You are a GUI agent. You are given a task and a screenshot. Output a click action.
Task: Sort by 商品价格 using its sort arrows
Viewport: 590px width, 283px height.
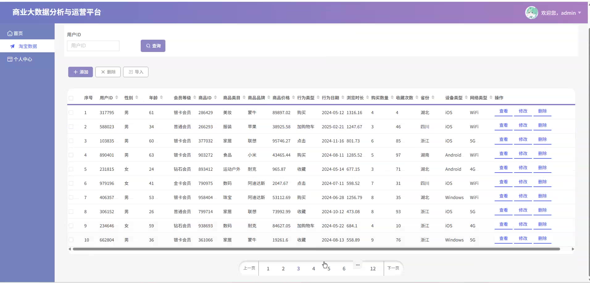click(293, 98)
